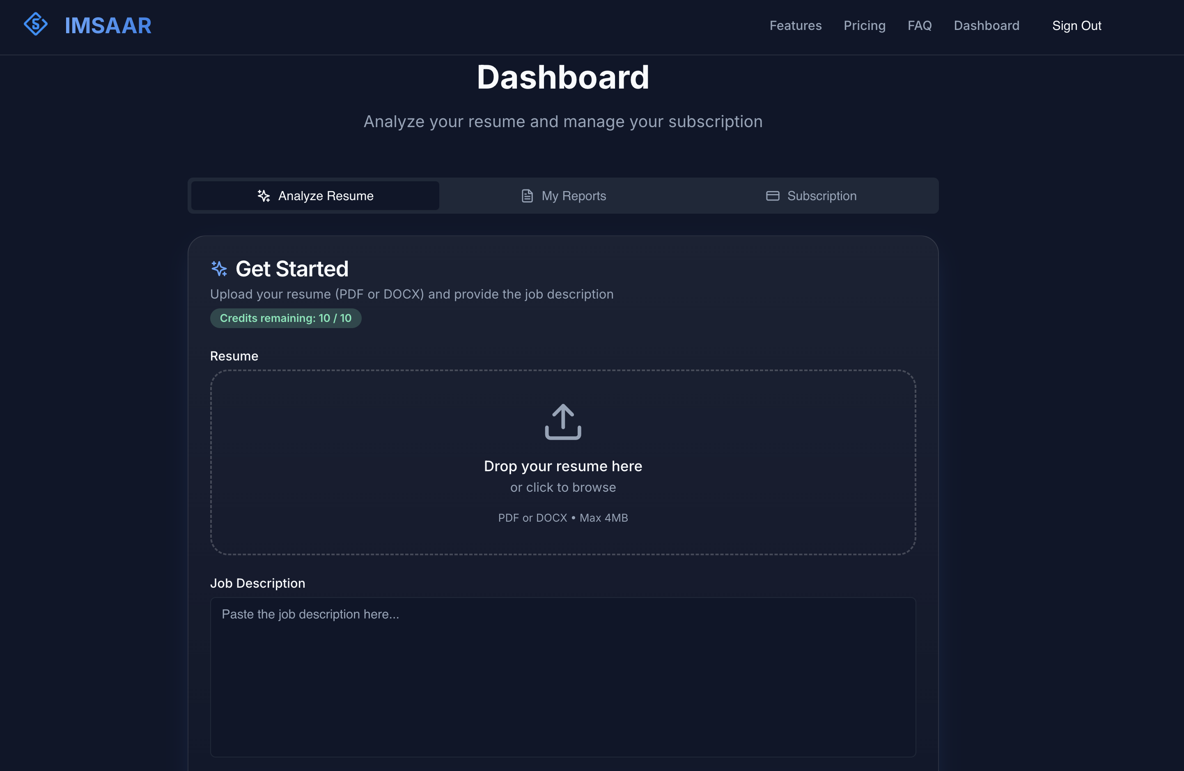Click the upload arrow icon in the dropzone

click(563, 422)
